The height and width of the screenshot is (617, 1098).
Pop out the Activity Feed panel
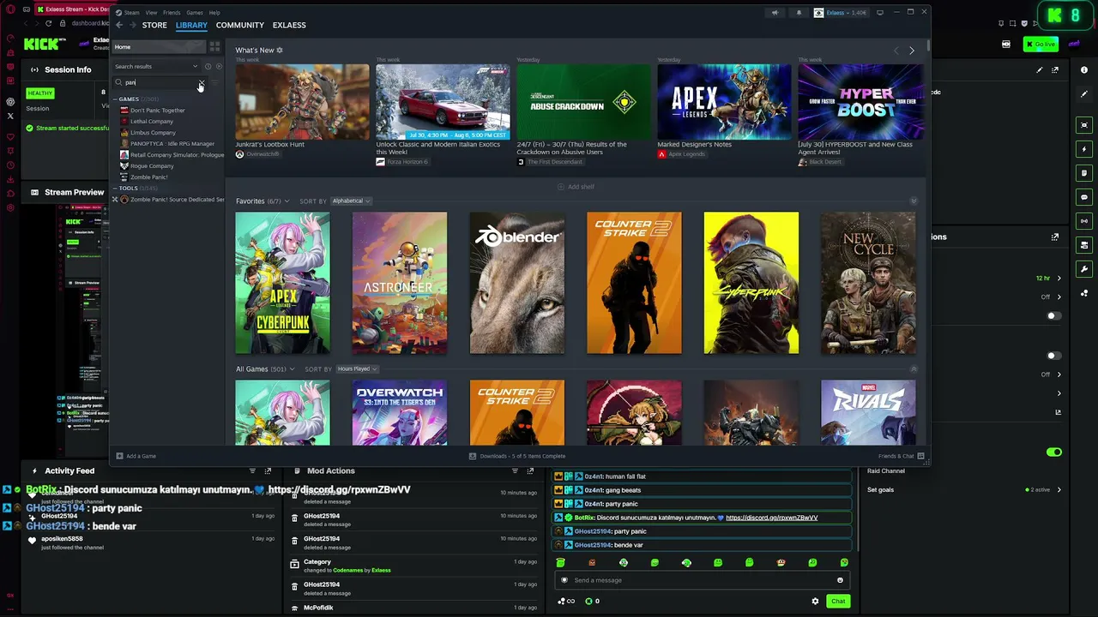pyautogui.click(x=268, y=470)
